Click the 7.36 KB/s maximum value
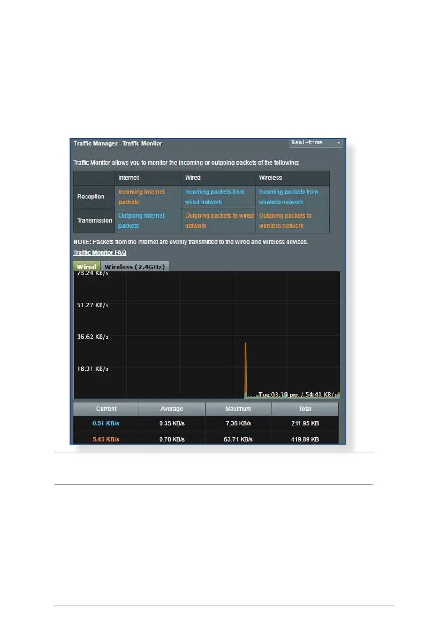Image resolution: width=425 pixels, height=640 pixels. [238, 423]
